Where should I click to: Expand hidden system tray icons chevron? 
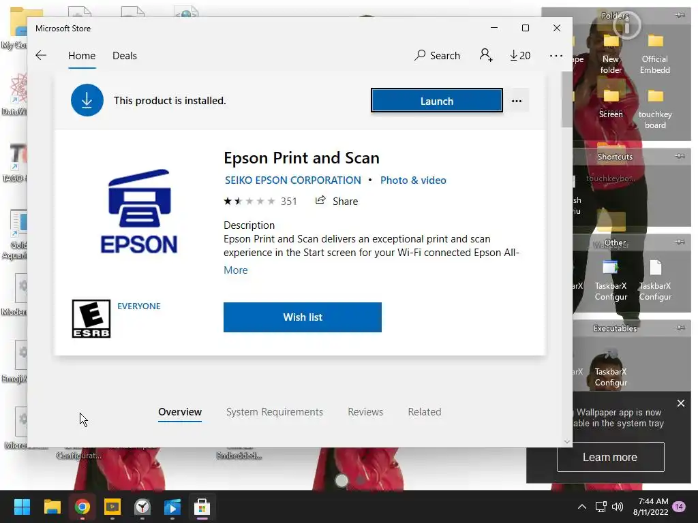[x=582, y=507]
